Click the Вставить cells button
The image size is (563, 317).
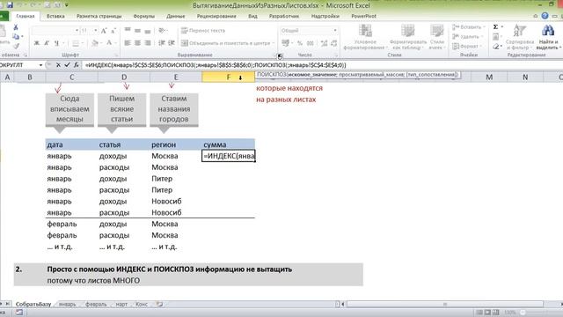(468, 27)
